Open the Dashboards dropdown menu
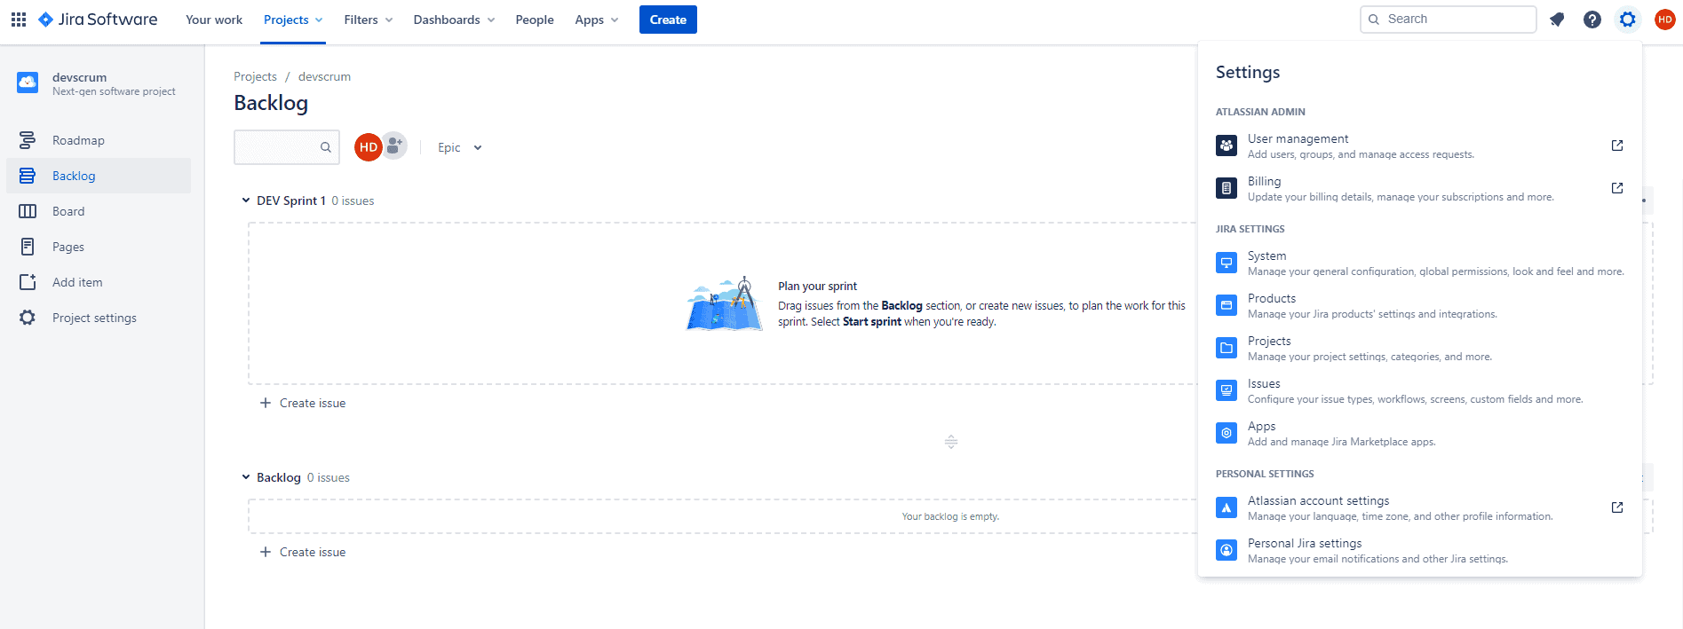The image size is (1683, 629). click(x=454, y=20)
